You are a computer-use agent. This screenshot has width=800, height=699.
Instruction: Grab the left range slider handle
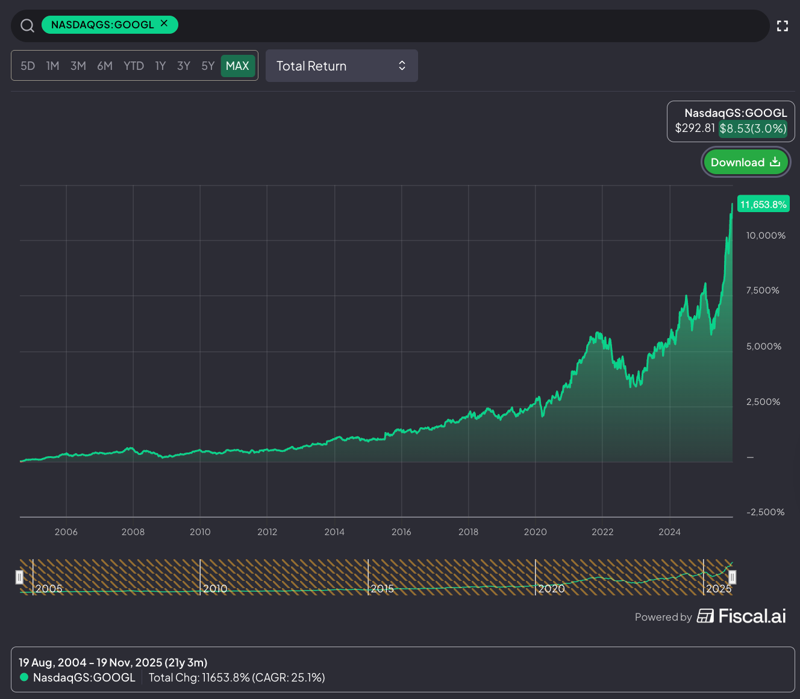click(x=19, y=577)
